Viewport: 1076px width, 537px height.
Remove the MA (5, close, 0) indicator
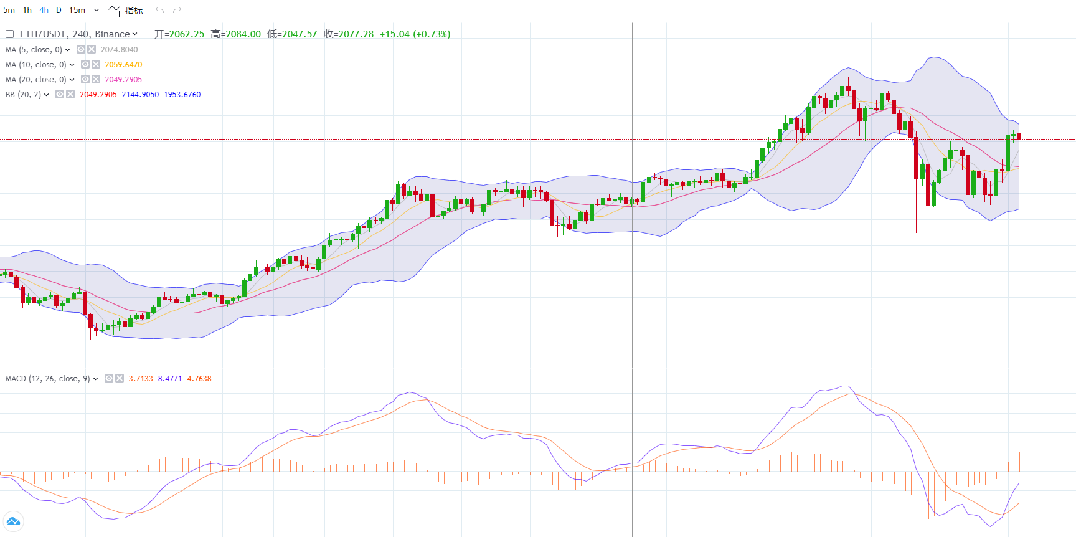click(x=92, y=49)
